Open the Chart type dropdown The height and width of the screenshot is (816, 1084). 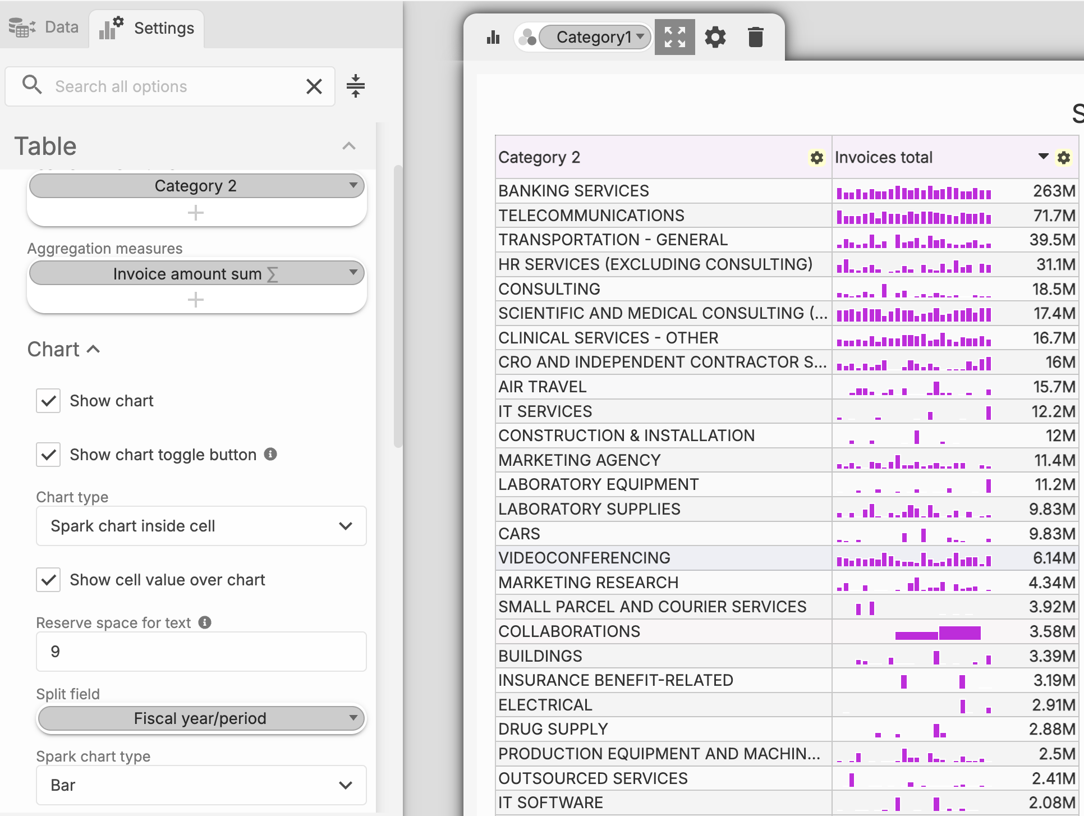[201, 526]
